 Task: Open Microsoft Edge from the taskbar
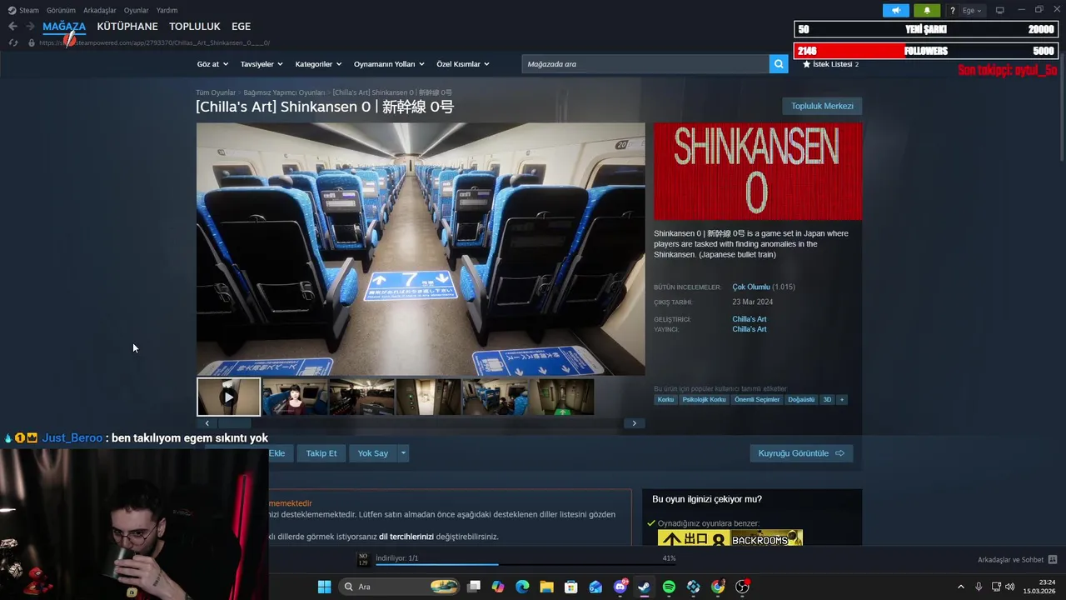(522, 587)
